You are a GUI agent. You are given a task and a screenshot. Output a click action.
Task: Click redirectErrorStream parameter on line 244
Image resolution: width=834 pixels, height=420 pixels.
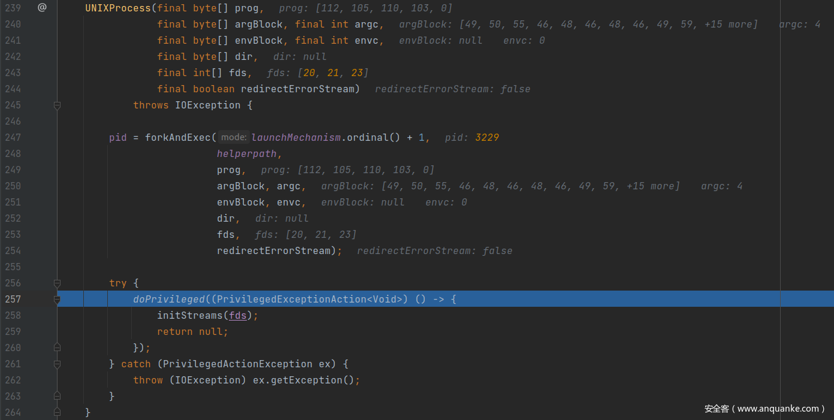[x=298, y=89]
